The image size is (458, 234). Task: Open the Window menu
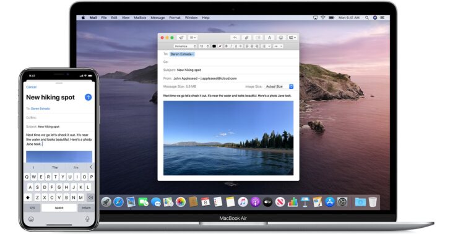coord(191,18)
